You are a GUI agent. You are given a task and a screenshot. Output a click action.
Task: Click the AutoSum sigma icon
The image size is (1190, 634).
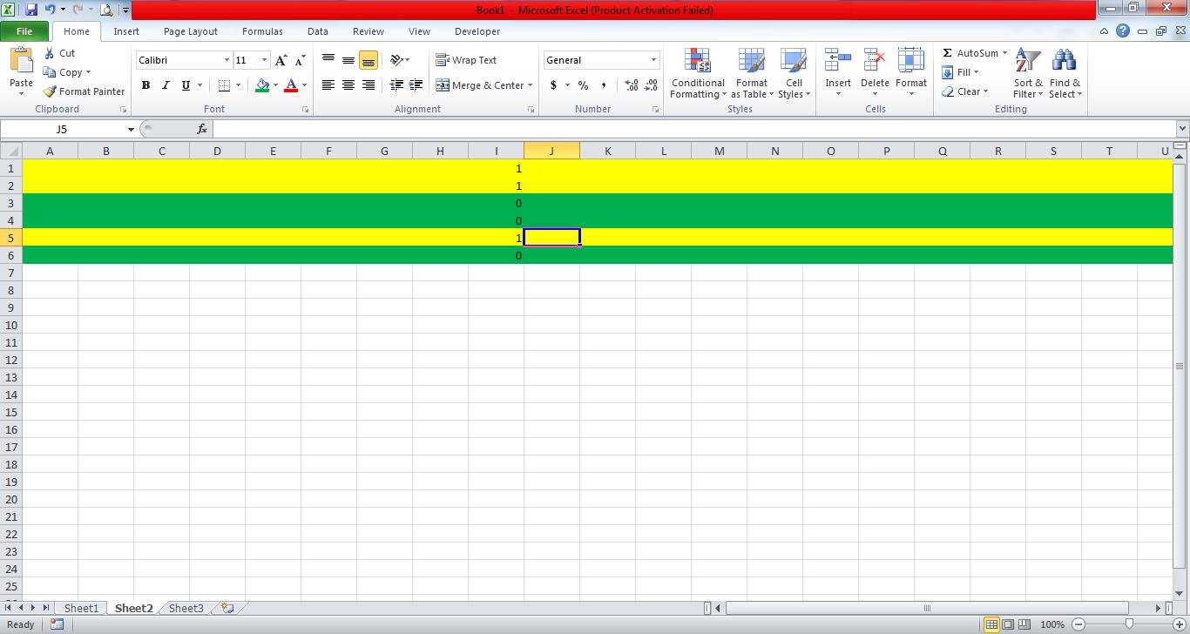pyautogui.click(x=947, y=53)
